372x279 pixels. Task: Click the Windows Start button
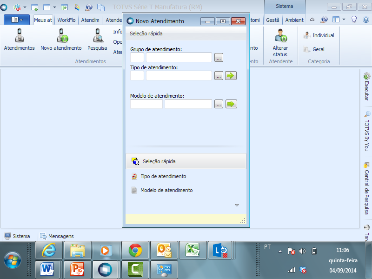tap(13, 260)
